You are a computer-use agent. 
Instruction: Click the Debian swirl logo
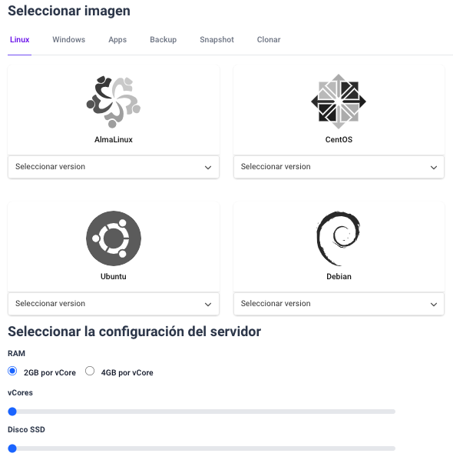click(x=339, y=238)
